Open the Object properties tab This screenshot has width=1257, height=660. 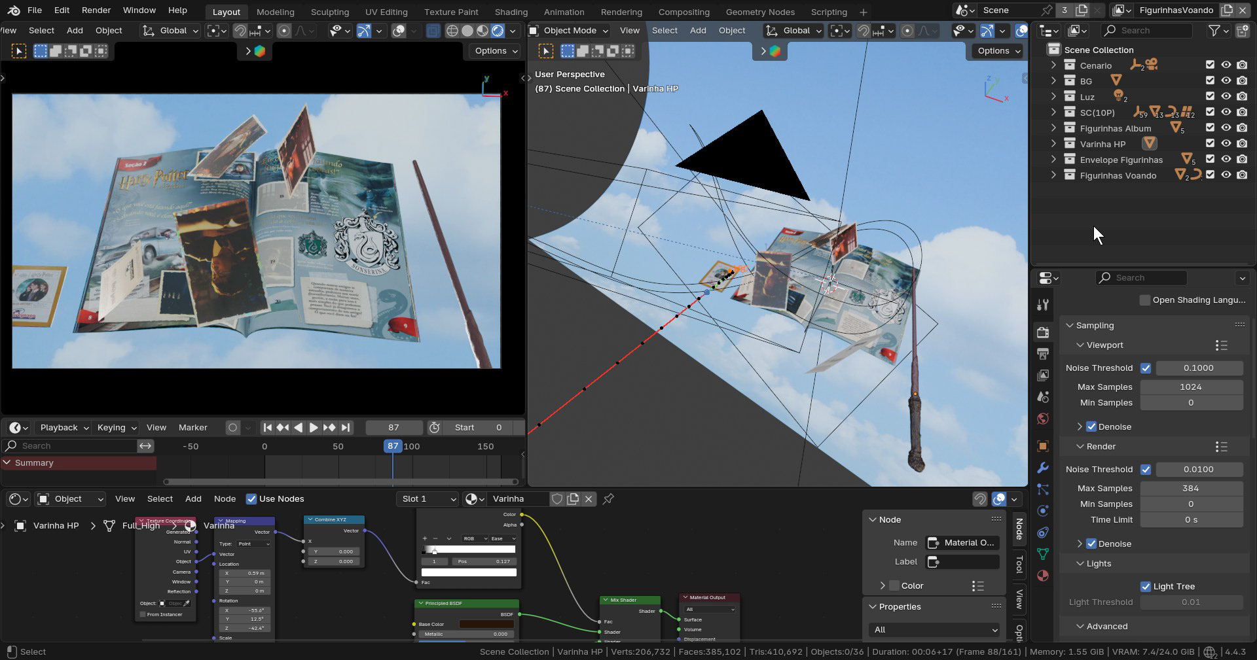tap(1043, 446)
